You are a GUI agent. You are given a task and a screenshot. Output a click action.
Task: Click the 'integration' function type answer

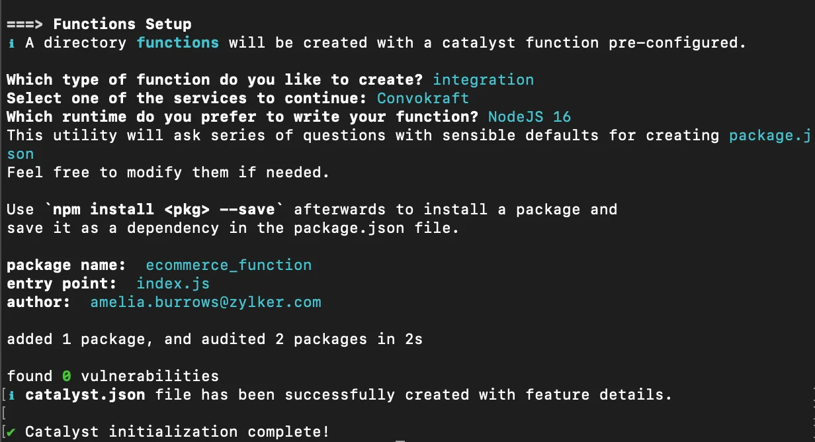pyautogui.click(x=484, y=80)
